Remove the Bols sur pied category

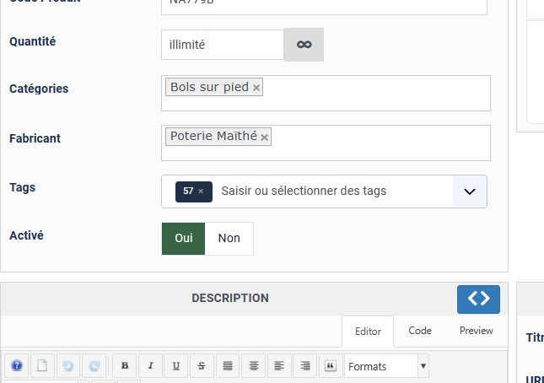click(256, 87)
